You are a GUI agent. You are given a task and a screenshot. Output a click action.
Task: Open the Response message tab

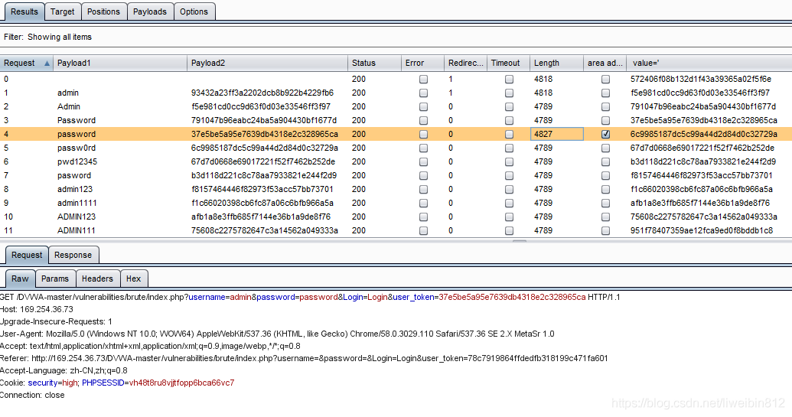click(x=73, y=255)
